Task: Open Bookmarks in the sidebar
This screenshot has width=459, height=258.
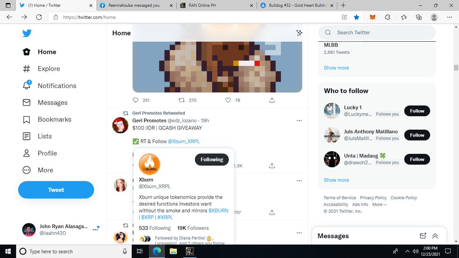Action: click(47, 119)
